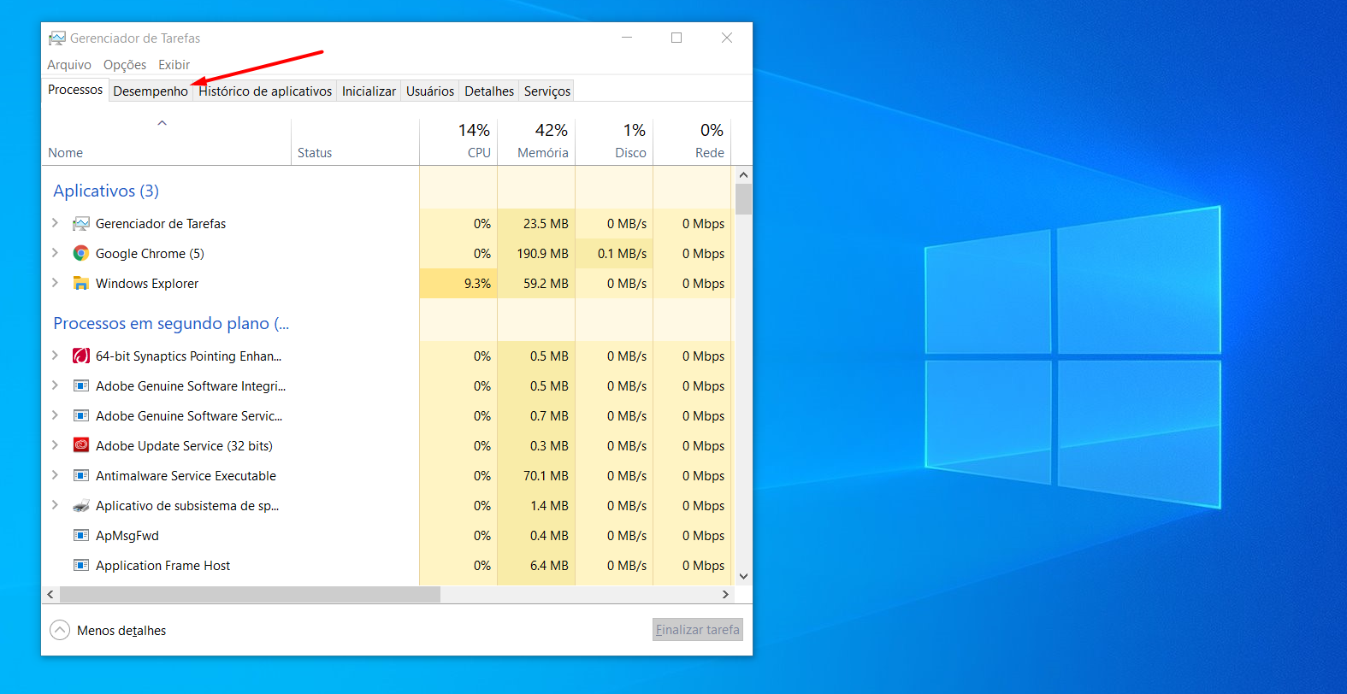Screen dimensions: 1347x694
Task: Collapse view with Menos detalhes arrow icon
Action: tap(60, 630)
